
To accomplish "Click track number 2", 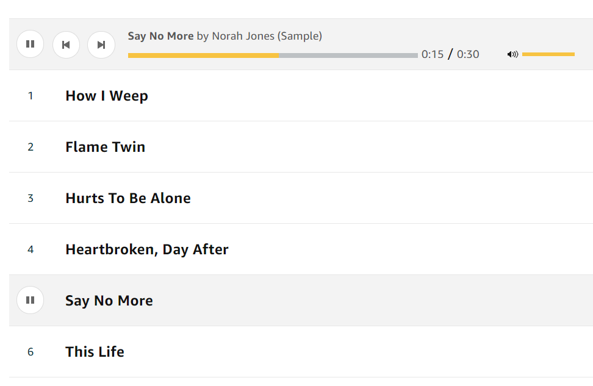I will tap(31, 147).
